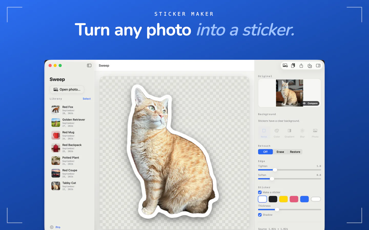Click Compare on the original preview

click(310, 103)
